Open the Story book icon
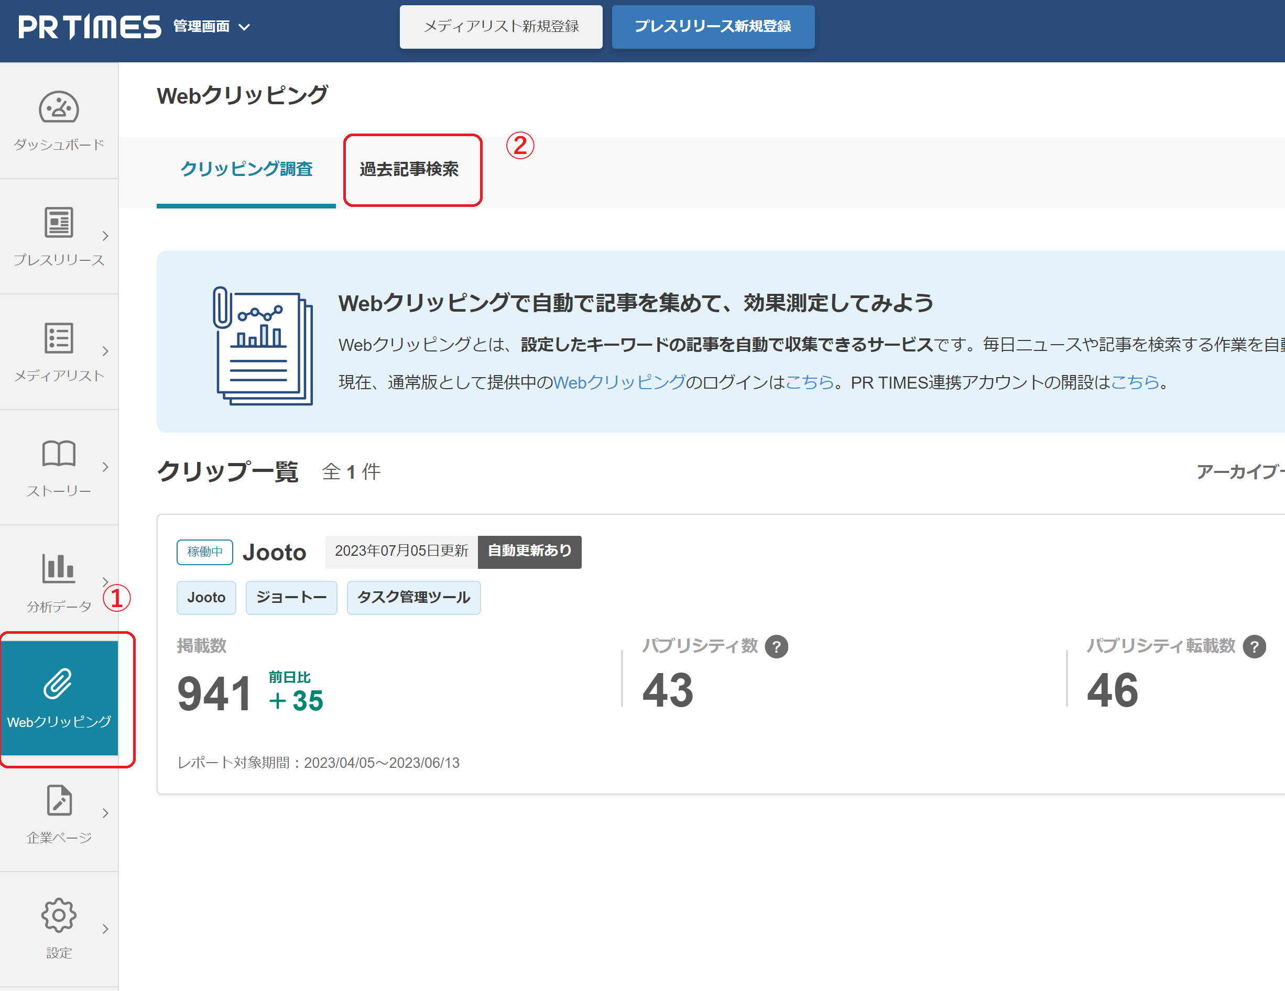The height and width of the screenshot is (991, 1285). [x=59, y=454]
